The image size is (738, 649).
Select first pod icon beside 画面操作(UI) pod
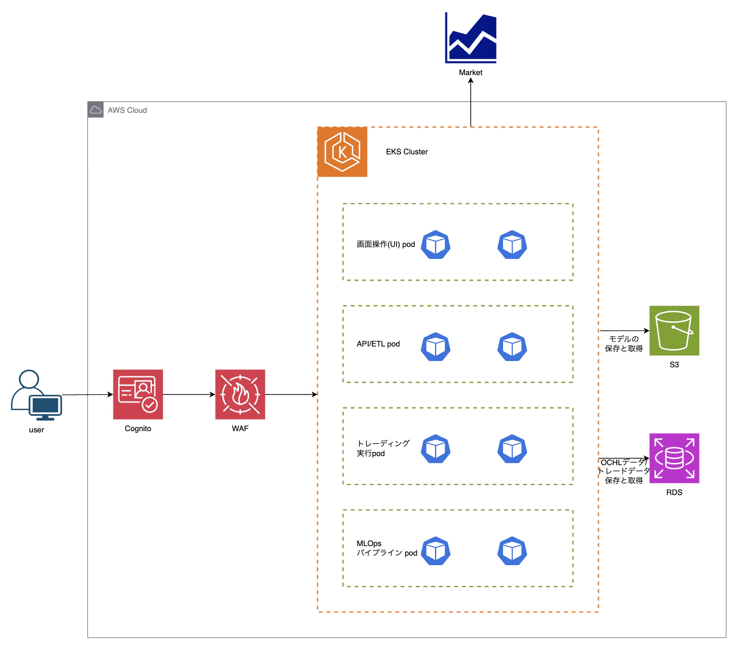(435, 245)
